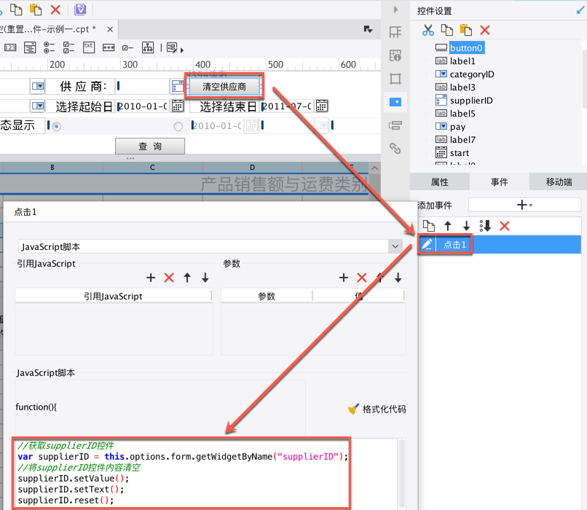587x510 pixels.
Task: Move event down with the down arrow
Action: 466,226
